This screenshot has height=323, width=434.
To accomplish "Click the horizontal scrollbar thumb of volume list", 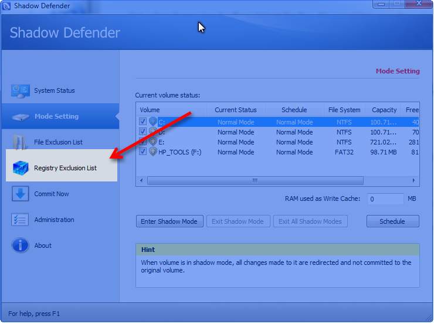I will (255, 180).
